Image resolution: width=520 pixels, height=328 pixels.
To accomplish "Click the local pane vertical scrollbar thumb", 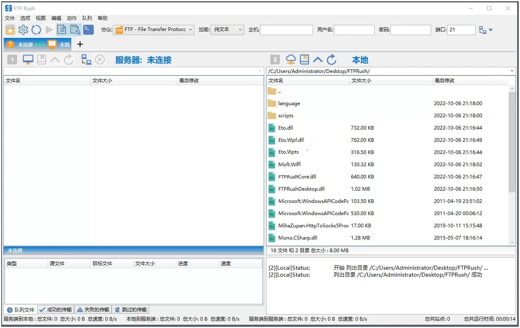I will point(512,143).
